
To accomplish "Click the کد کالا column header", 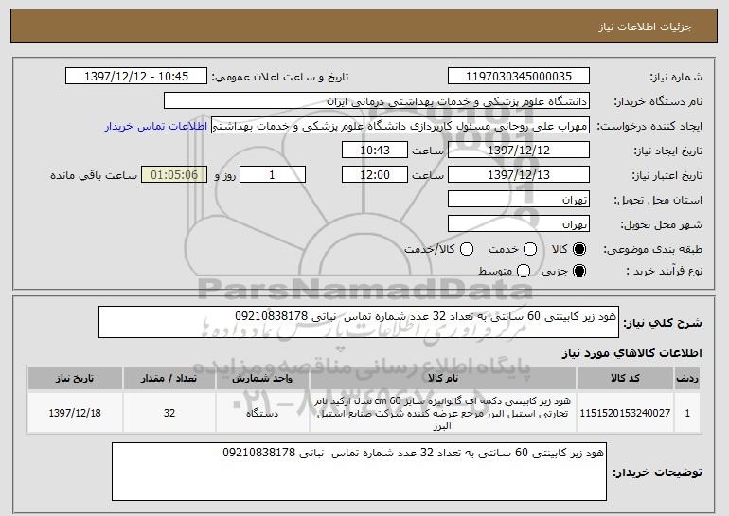I will point(625,379).
